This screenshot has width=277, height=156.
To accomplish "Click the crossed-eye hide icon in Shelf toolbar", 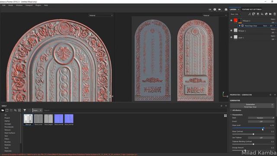I will click(x=15, y=110).
